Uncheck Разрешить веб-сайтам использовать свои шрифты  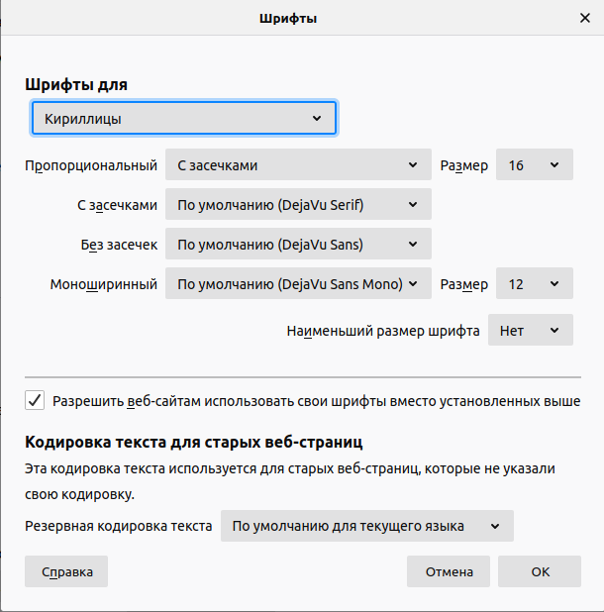(35, 400)
